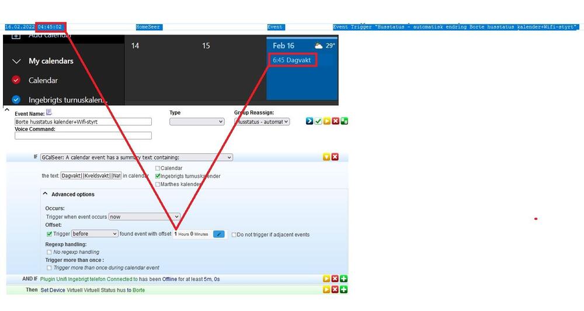
Task: Check the Marthes kalender checkbox
Action: point(158,184)
